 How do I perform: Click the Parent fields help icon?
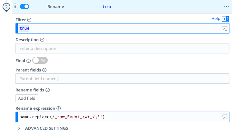click(x=45, y=70)
